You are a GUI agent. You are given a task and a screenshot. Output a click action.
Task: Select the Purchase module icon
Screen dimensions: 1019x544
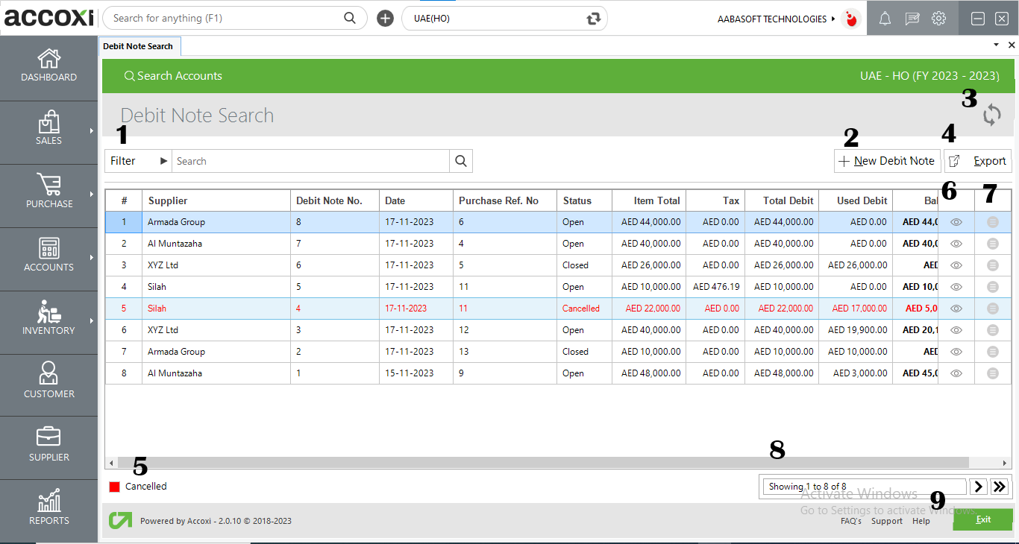click(48, 194)
